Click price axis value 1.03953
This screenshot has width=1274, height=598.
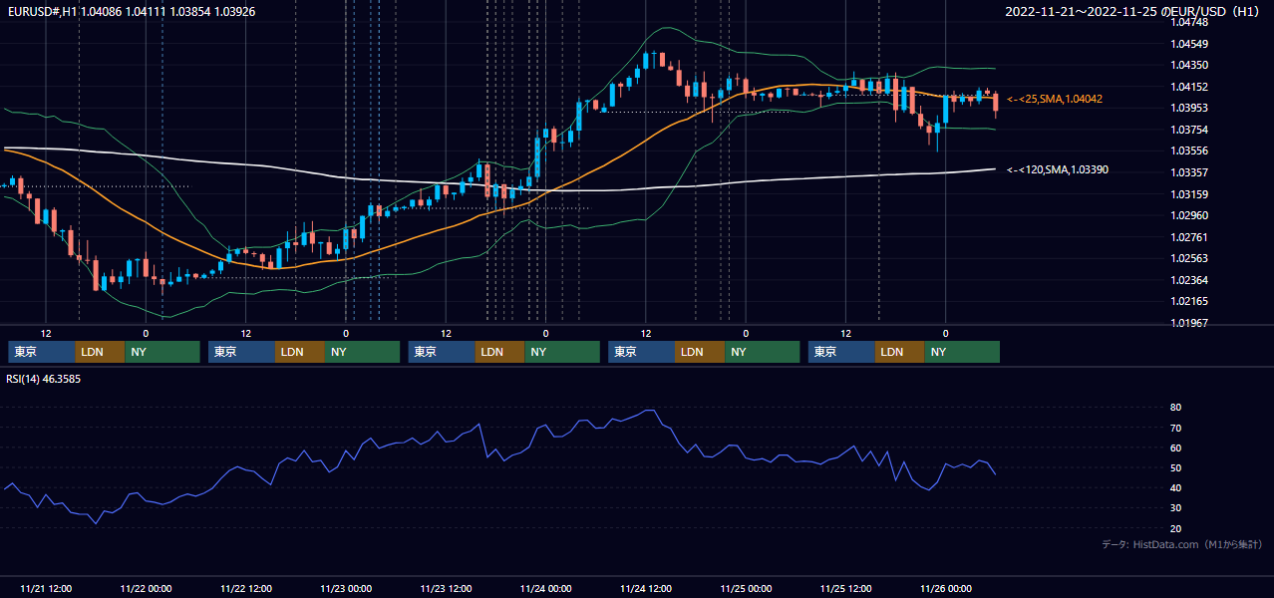1190,109
